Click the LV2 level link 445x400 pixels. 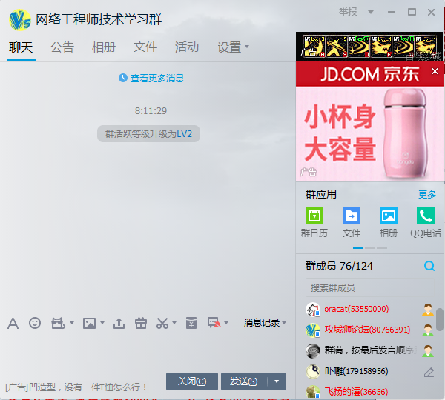coord(185,133)
